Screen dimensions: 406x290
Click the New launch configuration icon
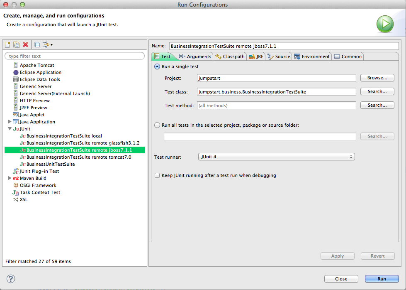pos(7,44)
